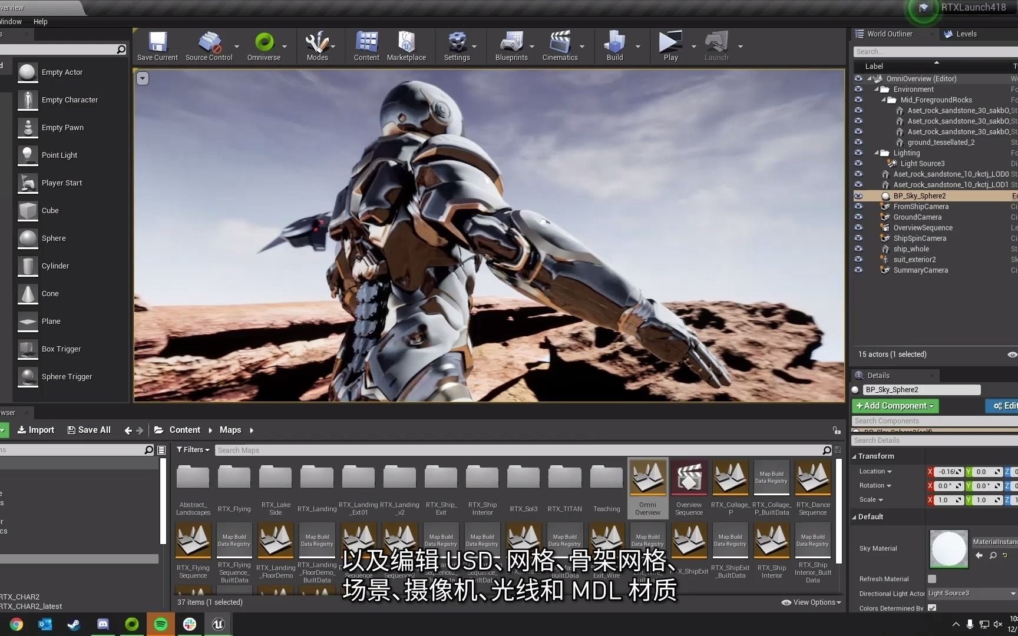Open the Content browser icon
The width and height of the screenshot is (1018, 636).
(366, 42)
